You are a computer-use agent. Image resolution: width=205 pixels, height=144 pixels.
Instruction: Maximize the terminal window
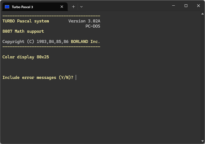(186, 6)
